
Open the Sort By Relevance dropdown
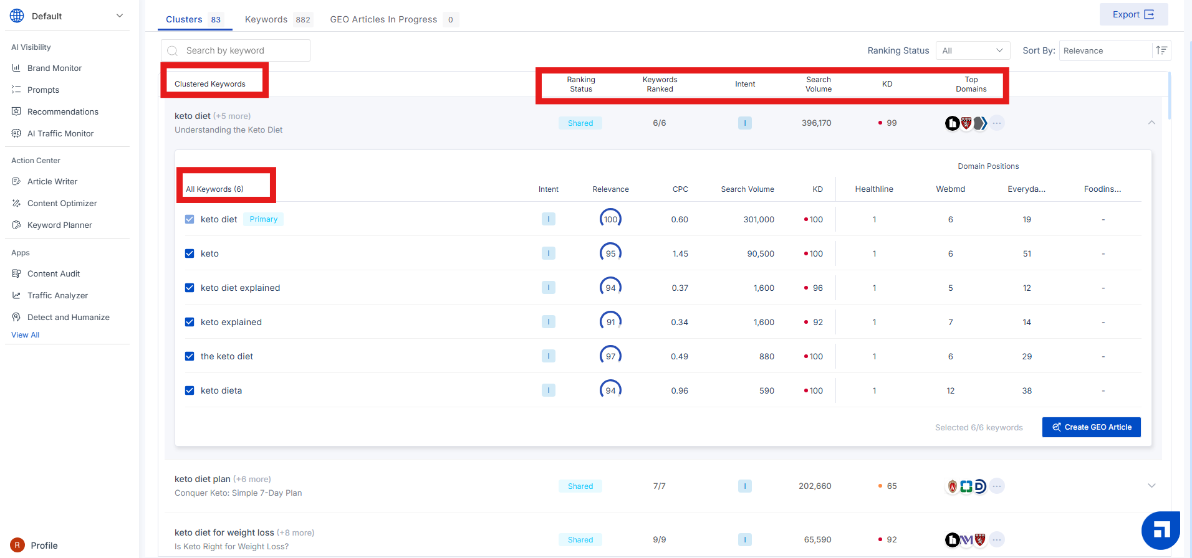coord(1105,50)
